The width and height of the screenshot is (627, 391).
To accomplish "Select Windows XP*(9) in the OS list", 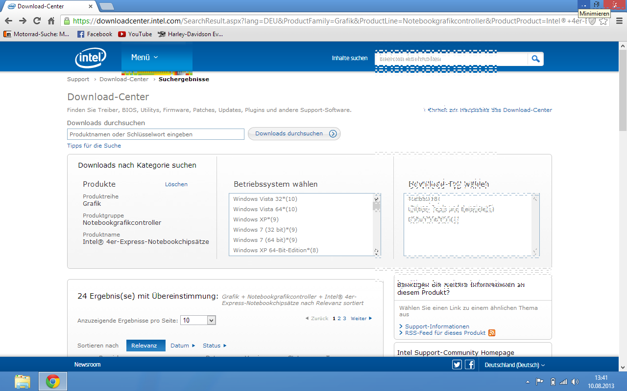I will (256, 219).
